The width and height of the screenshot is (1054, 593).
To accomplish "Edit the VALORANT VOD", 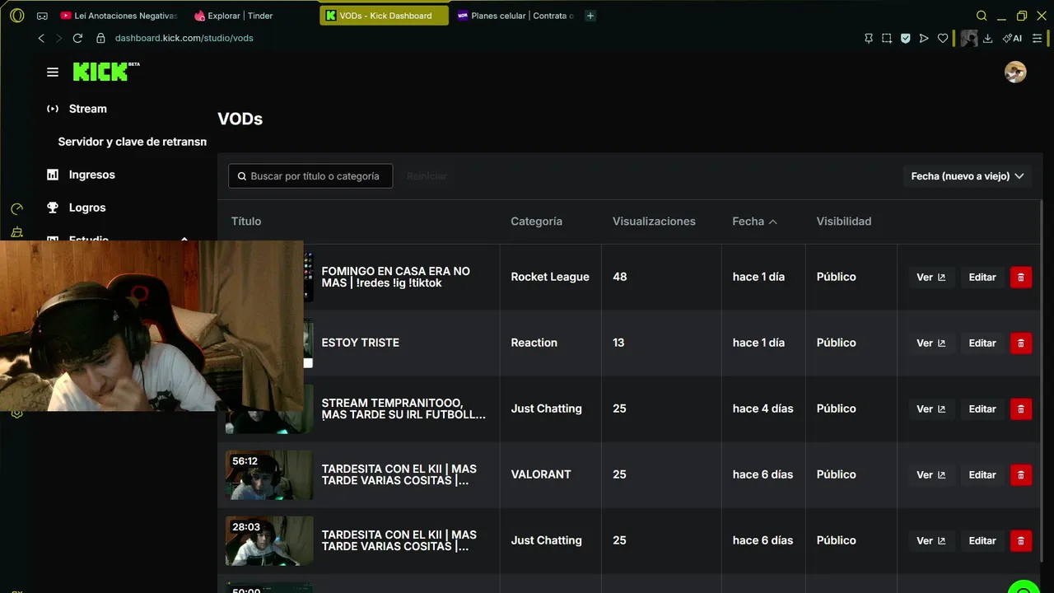I will pyautogui.click(x=982, y=474).
